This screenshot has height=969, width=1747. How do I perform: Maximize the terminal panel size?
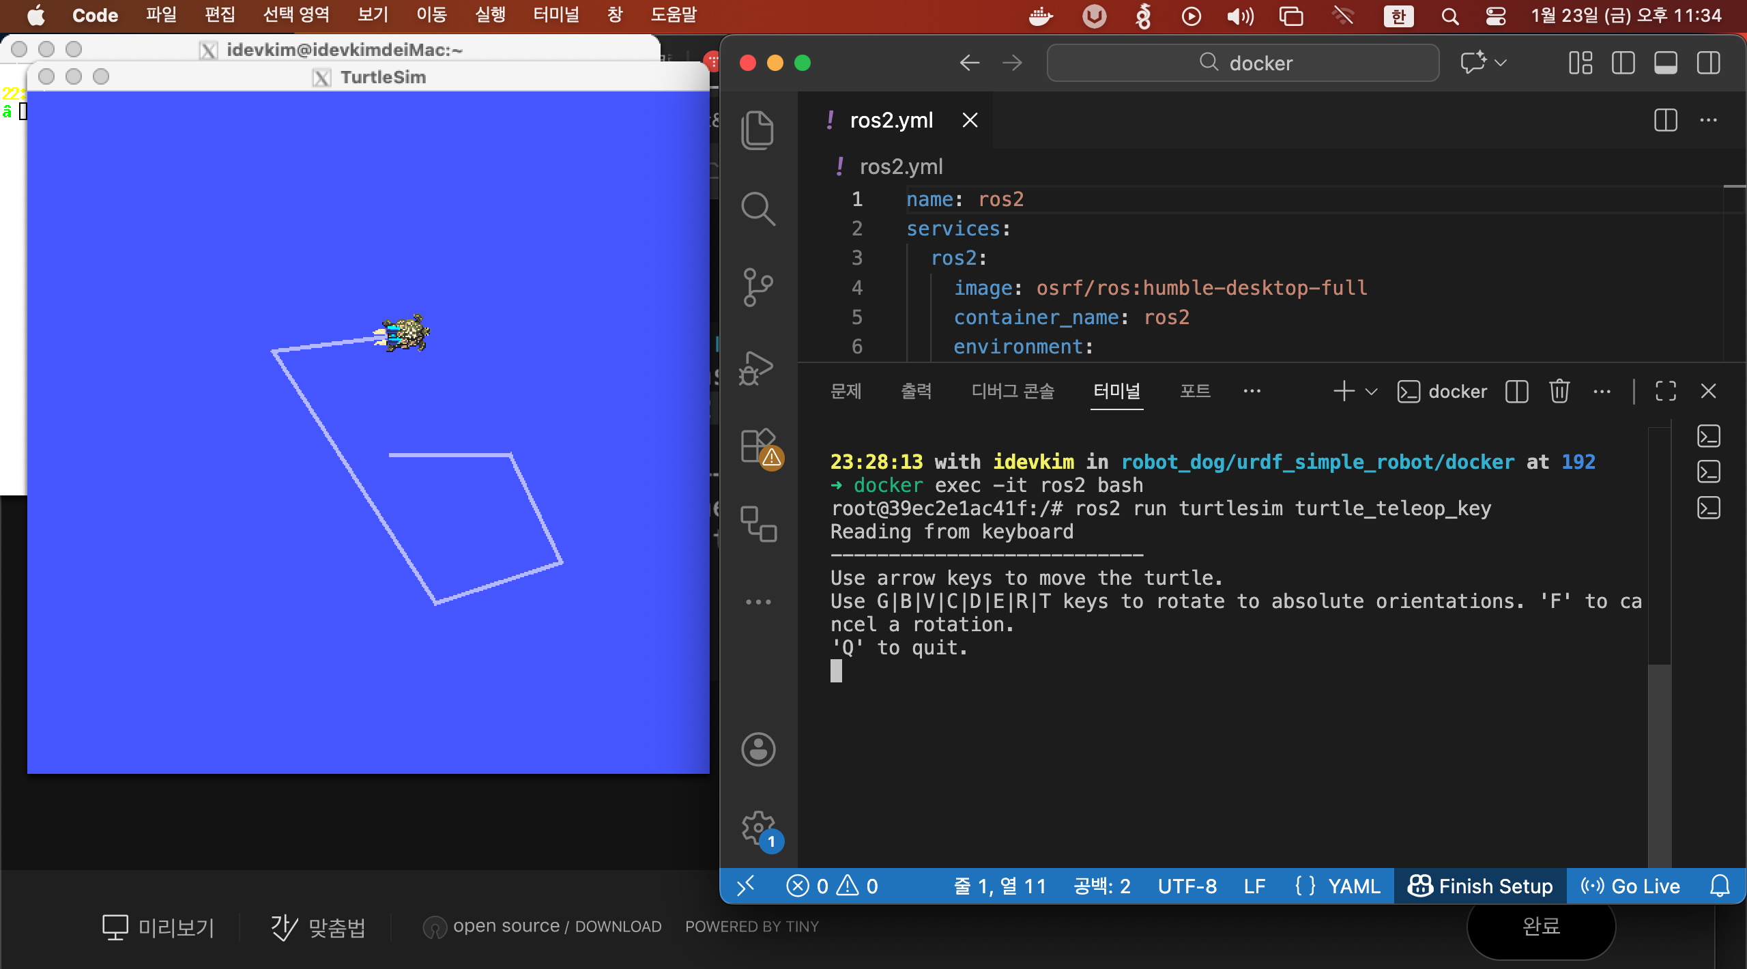tap(1666, 391)
